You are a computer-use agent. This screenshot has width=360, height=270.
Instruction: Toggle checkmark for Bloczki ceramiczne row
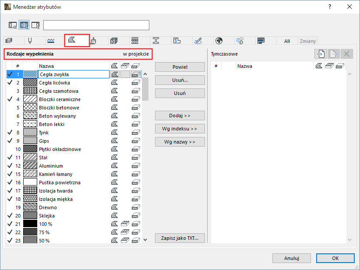point(10,99)
